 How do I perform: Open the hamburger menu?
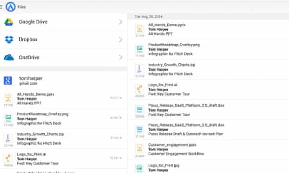pos(1,7)
